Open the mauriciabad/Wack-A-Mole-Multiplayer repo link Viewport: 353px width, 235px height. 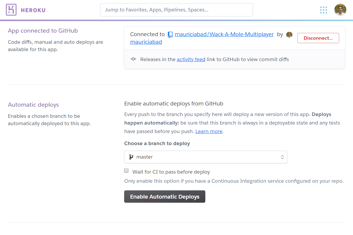click(x=224, y=34)
